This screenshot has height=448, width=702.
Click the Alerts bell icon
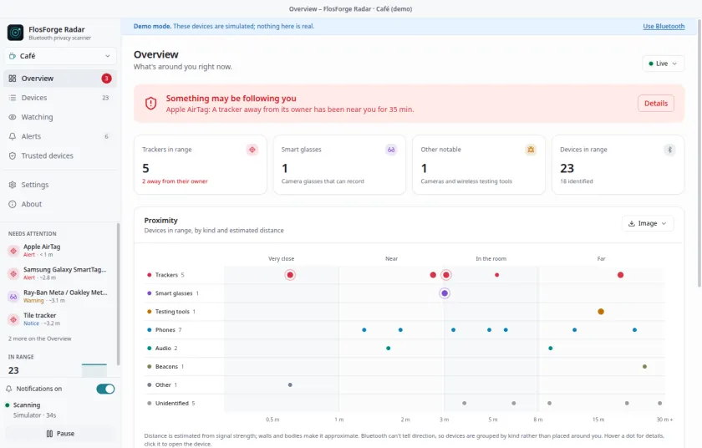point(13,136)
